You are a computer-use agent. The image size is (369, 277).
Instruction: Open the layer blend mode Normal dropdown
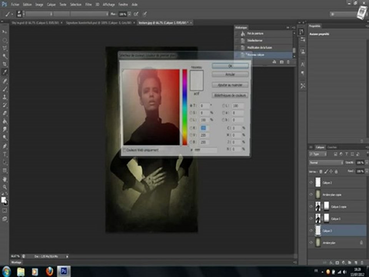pos(326,162)
